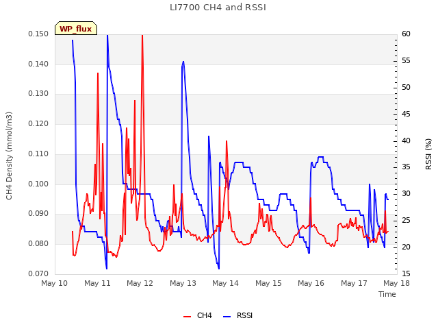The height and width of the screenshot is (329, 438).
Task: Click the 20 right axis value
Action: click(x=406, y=247)
